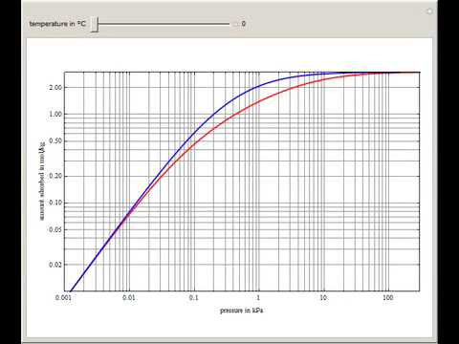This screenshot has height=344, width=459.
Task: Click the y-axis tick label '0.10'
Action: (x=55, y=203)
